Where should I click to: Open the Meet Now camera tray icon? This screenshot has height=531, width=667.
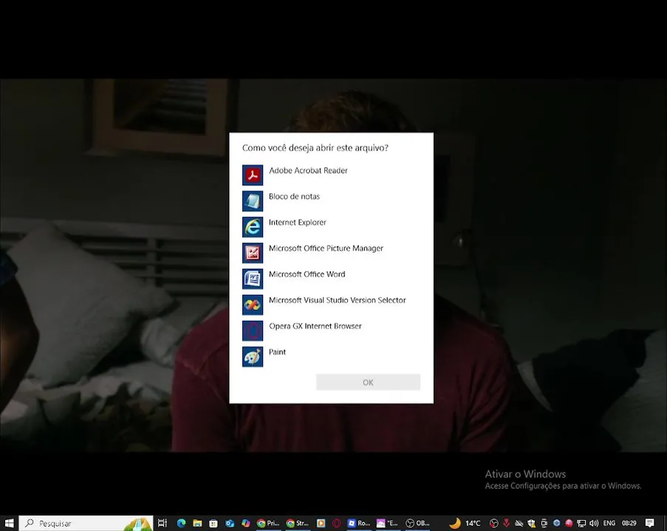[544, 523]
